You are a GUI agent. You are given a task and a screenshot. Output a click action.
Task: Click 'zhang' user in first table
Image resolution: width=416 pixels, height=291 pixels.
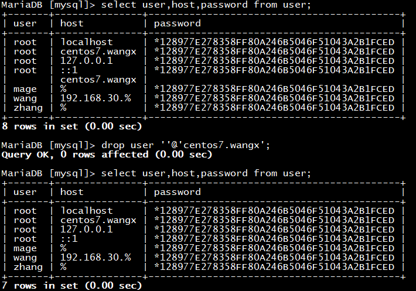tap(28, 108)
